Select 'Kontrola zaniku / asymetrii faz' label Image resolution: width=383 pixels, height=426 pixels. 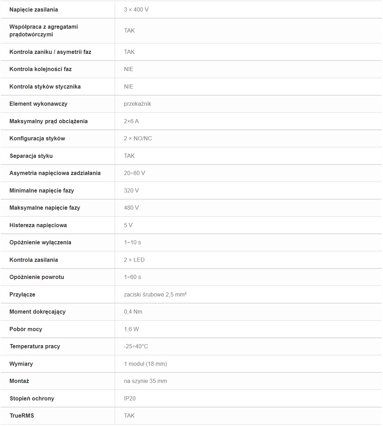pos(50,52)
